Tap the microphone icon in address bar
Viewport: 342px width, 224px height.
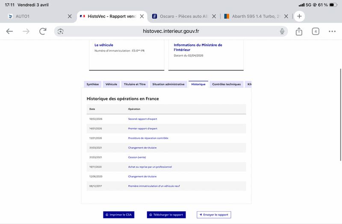click(282, 31)
